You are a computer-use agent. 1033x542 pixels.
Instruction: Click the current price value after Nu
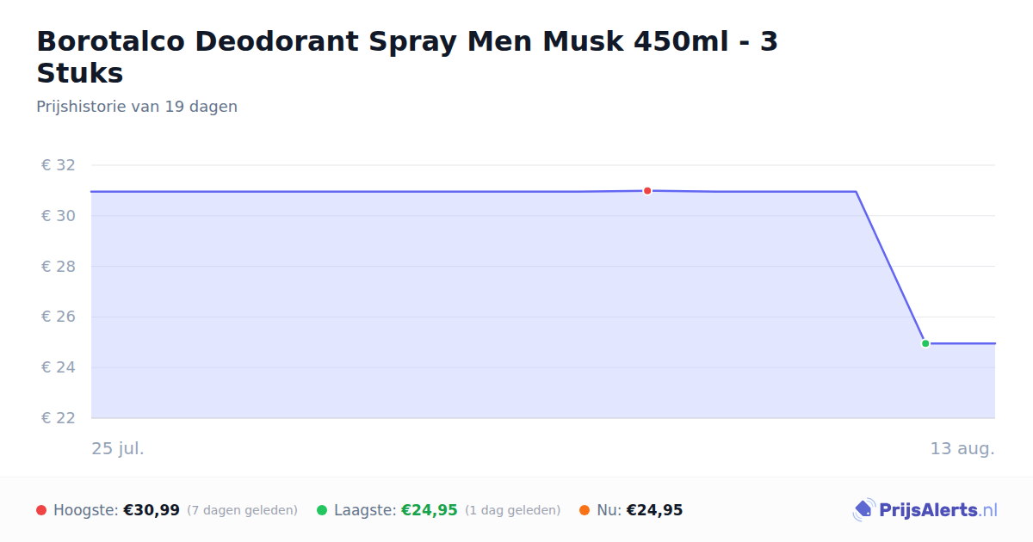pyautogui.click(x=654, y=510)
